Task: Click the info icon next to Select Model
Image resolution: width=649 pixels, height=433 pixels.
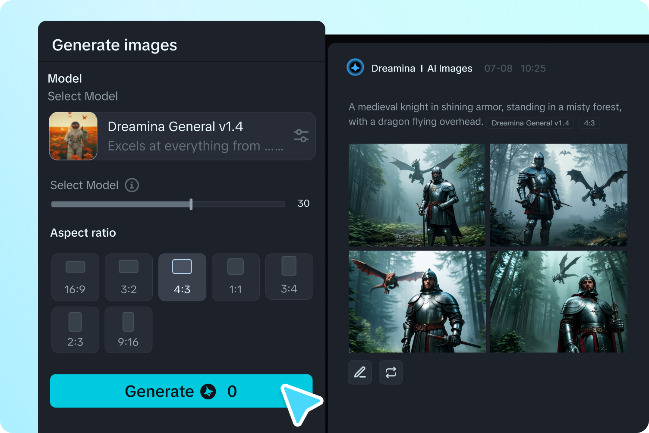Action: tap(132, 185)
